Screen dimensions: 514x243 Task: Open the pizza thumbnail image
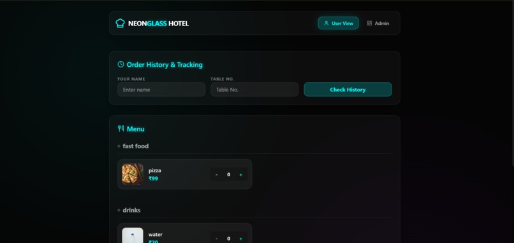(133, 174)
